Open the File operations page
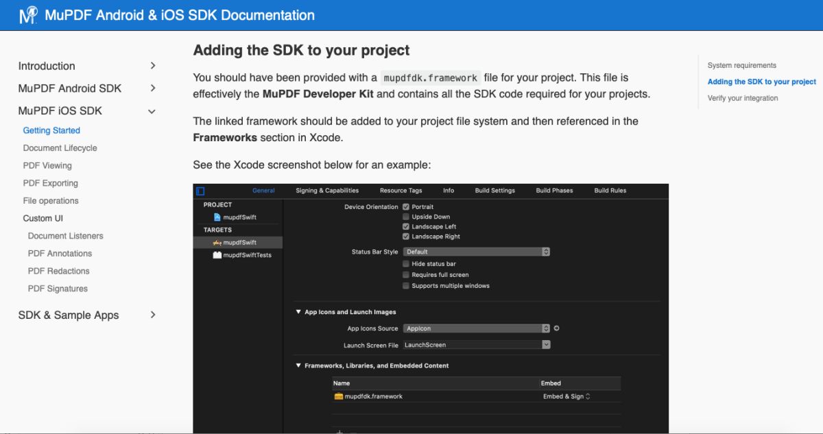Screen dimensions: 823x434 pos(51,201)
